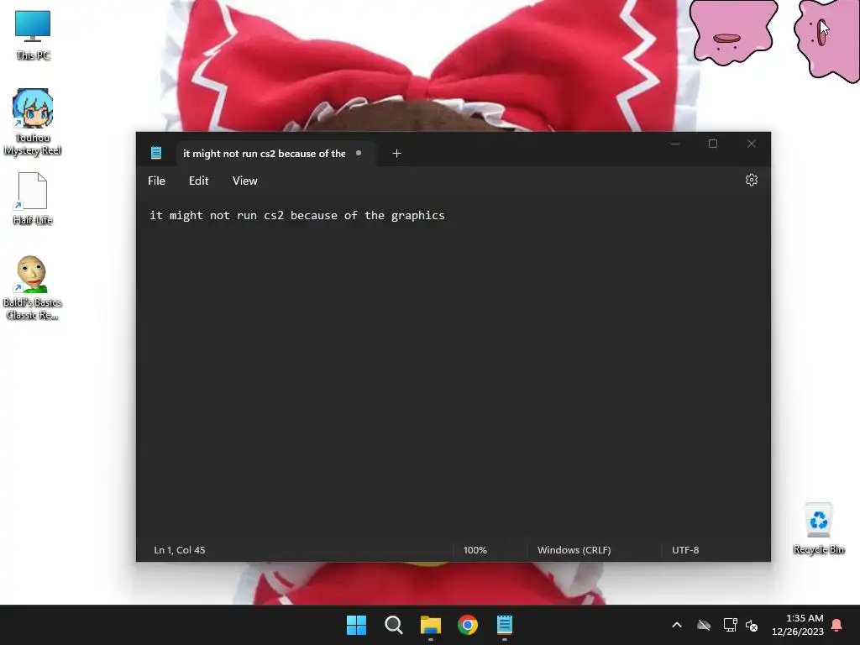This screenshot has height=645, width=860.
Task: Click the 100% zoom level in status bar
Action: (x=475, y=549)
